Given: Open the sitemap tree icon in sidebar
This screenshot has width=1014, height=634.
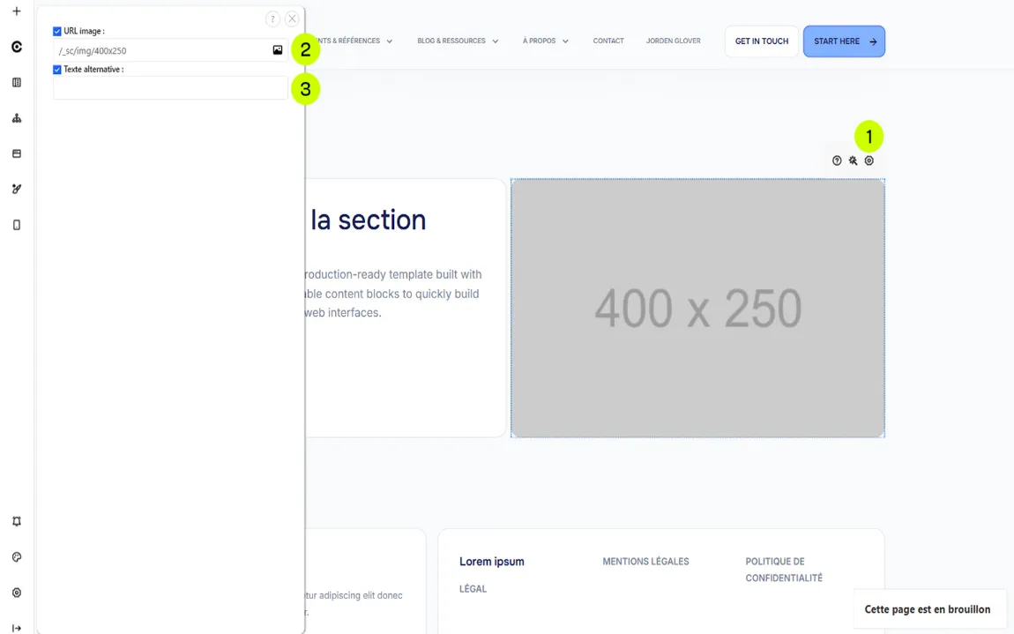Looking at the screenshot, I should tap(17, 118).
